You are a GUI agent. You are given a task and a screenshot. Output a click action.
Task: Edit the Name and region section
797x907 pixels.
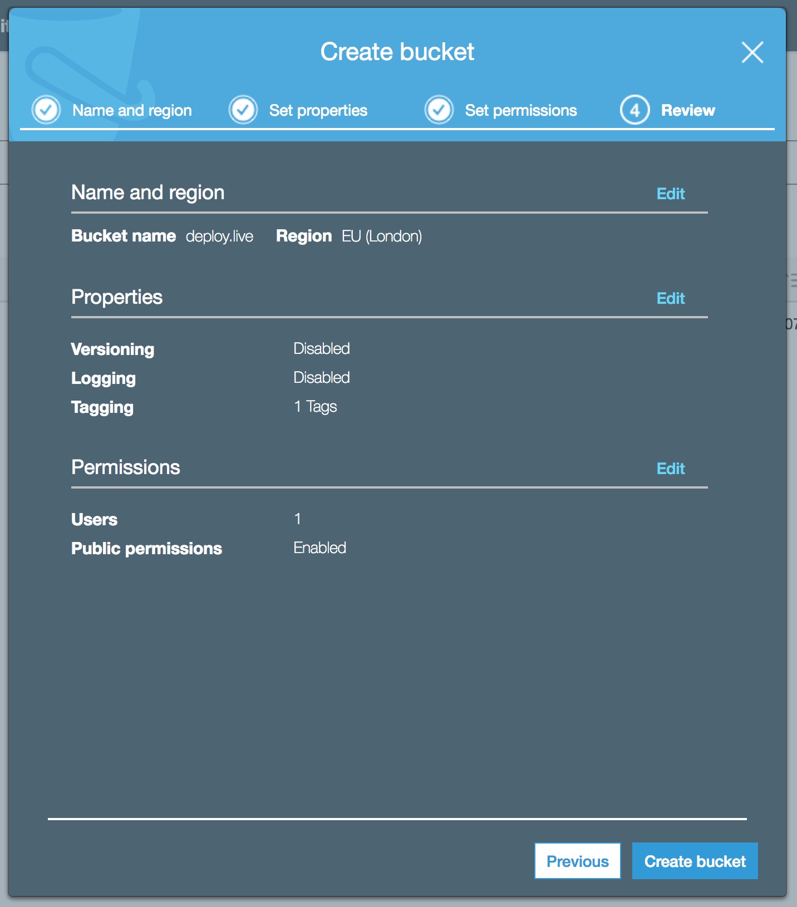[x=670, y=194]
